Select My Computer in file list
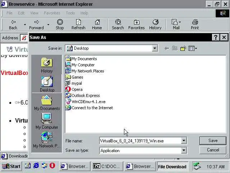The height and width of the screenshot is (173, 230). click(x=80, y=65)
